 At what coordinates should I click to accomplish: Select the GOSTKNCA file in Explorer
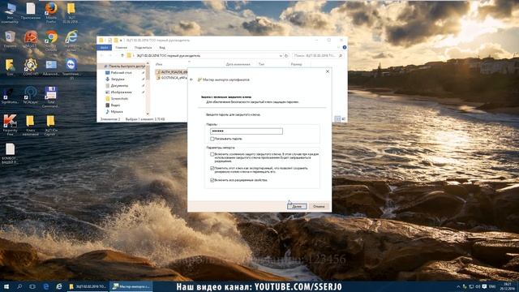[x=171, y=78]
